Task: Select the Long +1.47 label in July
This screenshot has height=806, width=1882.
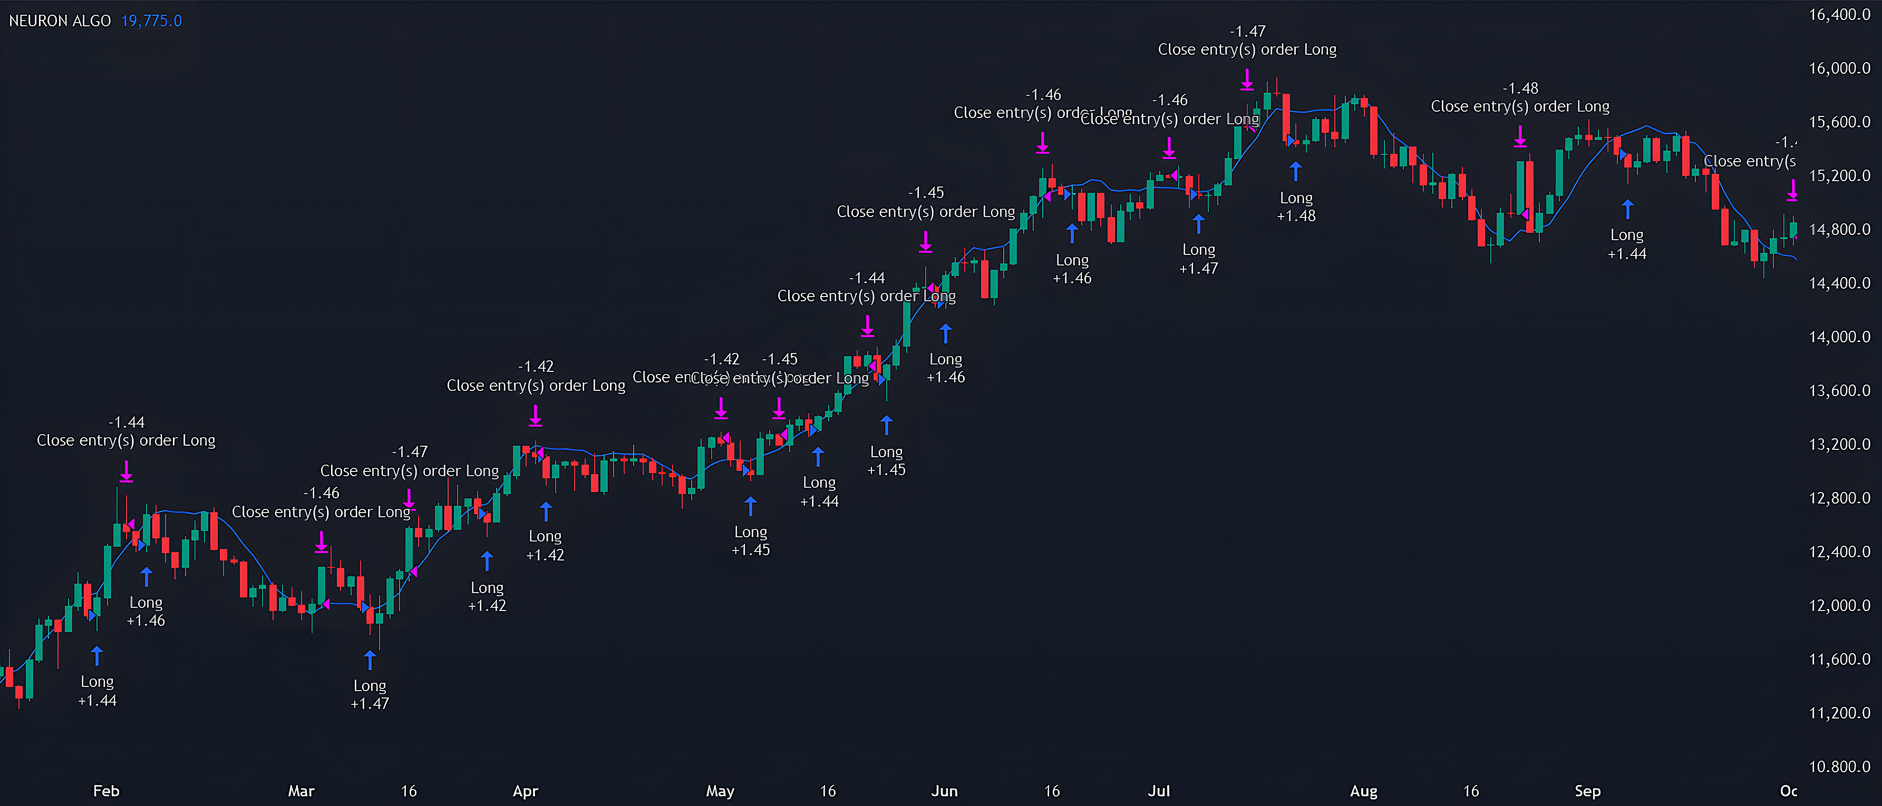Action: point(1198,259)
